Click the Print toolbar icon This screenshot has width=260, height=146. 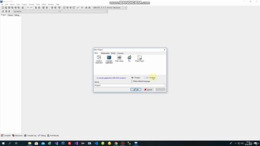(23, 8)
